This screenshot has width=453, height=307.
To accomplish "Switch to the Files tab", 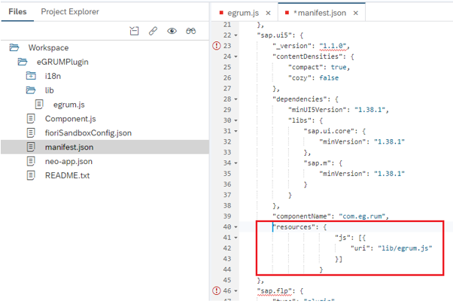I will coord(17,11).
